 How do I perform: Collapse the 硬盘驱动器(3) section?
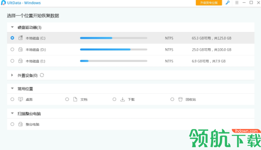coord(12,27)
